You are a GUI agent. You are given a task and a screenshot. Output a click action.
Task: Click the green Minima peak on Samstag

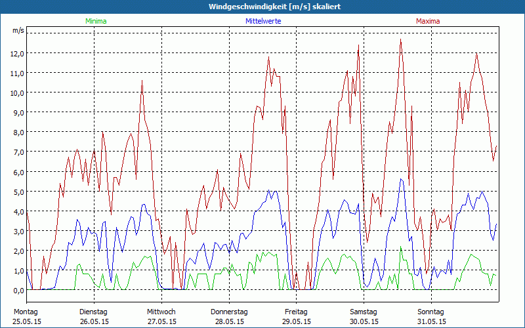(x=400, y=247)
